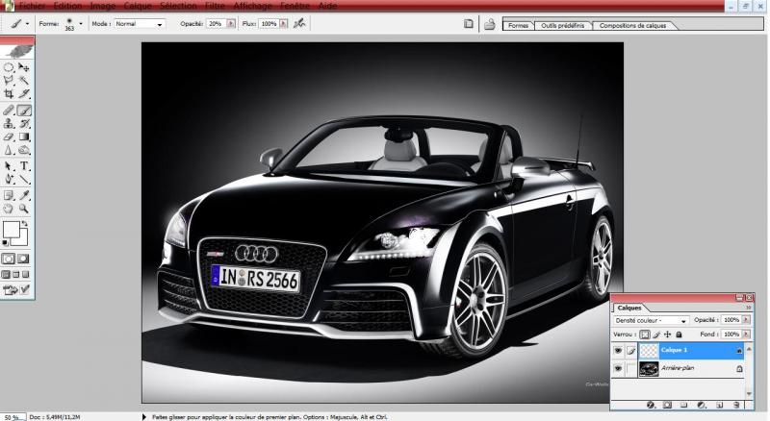Open the Outils prédéfinis tab
Image resolution: width=770 pixels, height=421 pixels.
point(563,25)
